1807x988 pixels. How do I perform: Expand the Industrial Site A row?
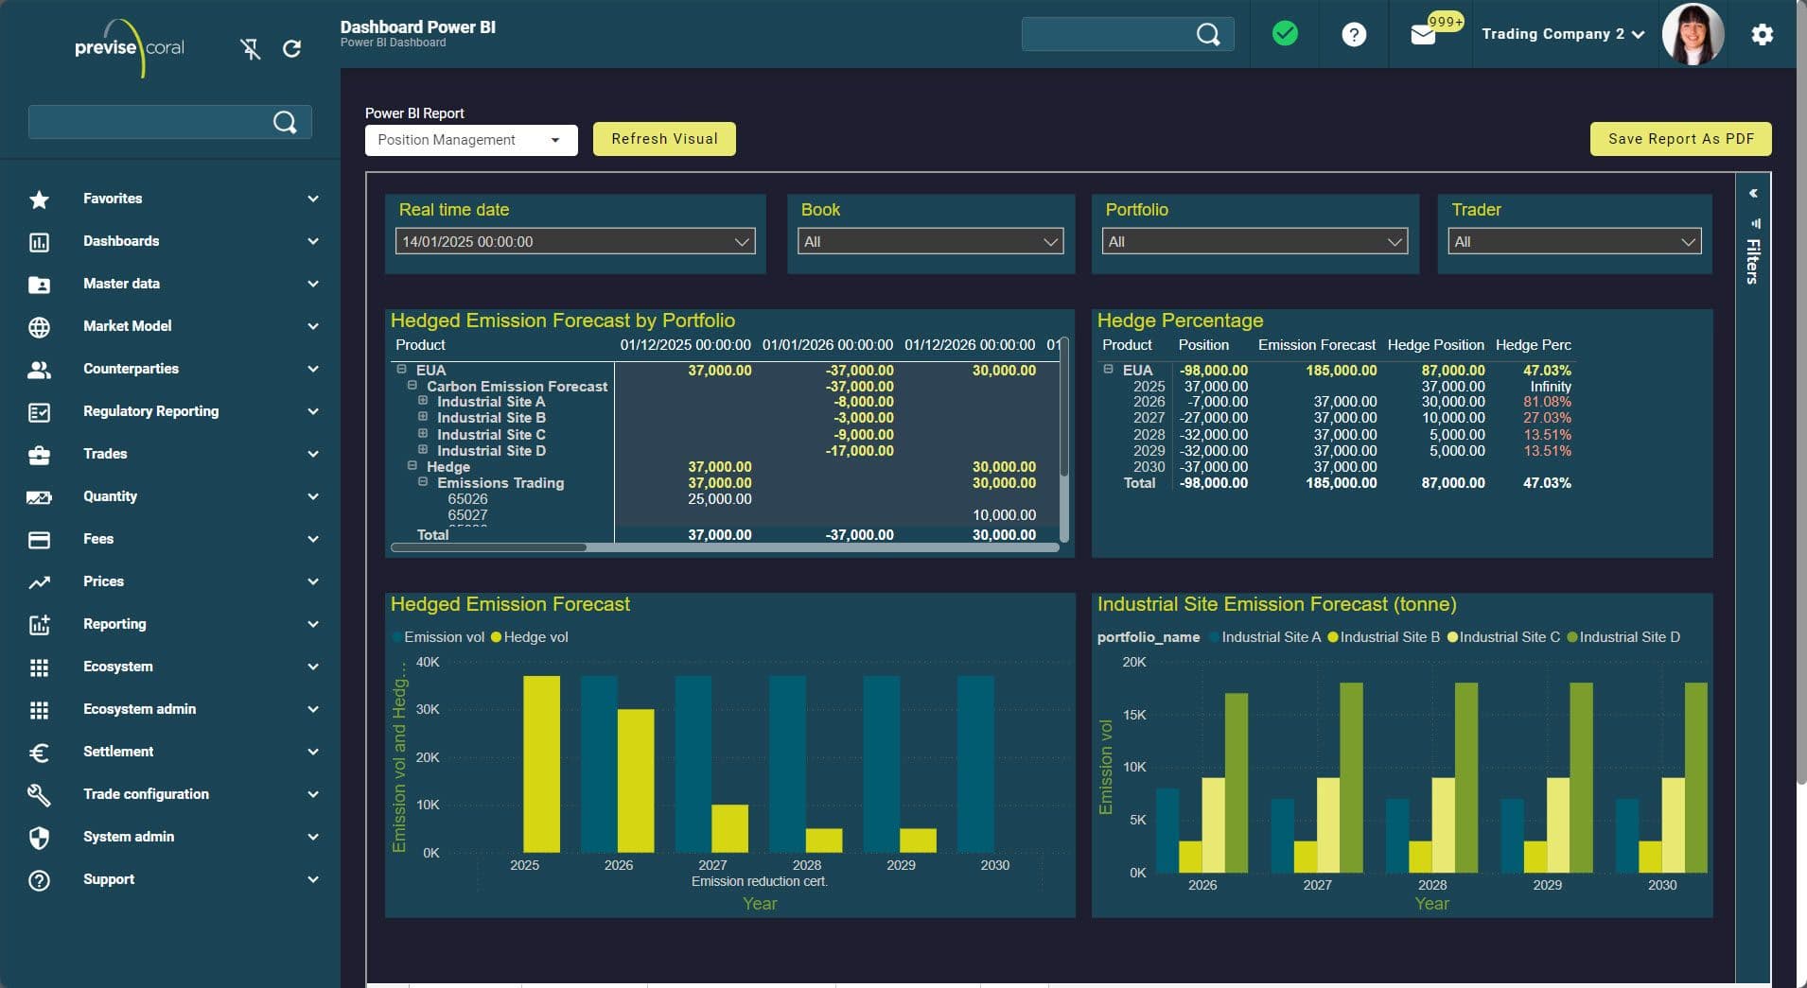point(423,401)
